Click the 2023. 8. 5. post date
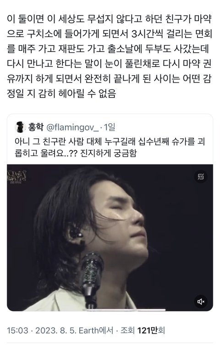Screen dimensions: 220x346 [55, 330]
